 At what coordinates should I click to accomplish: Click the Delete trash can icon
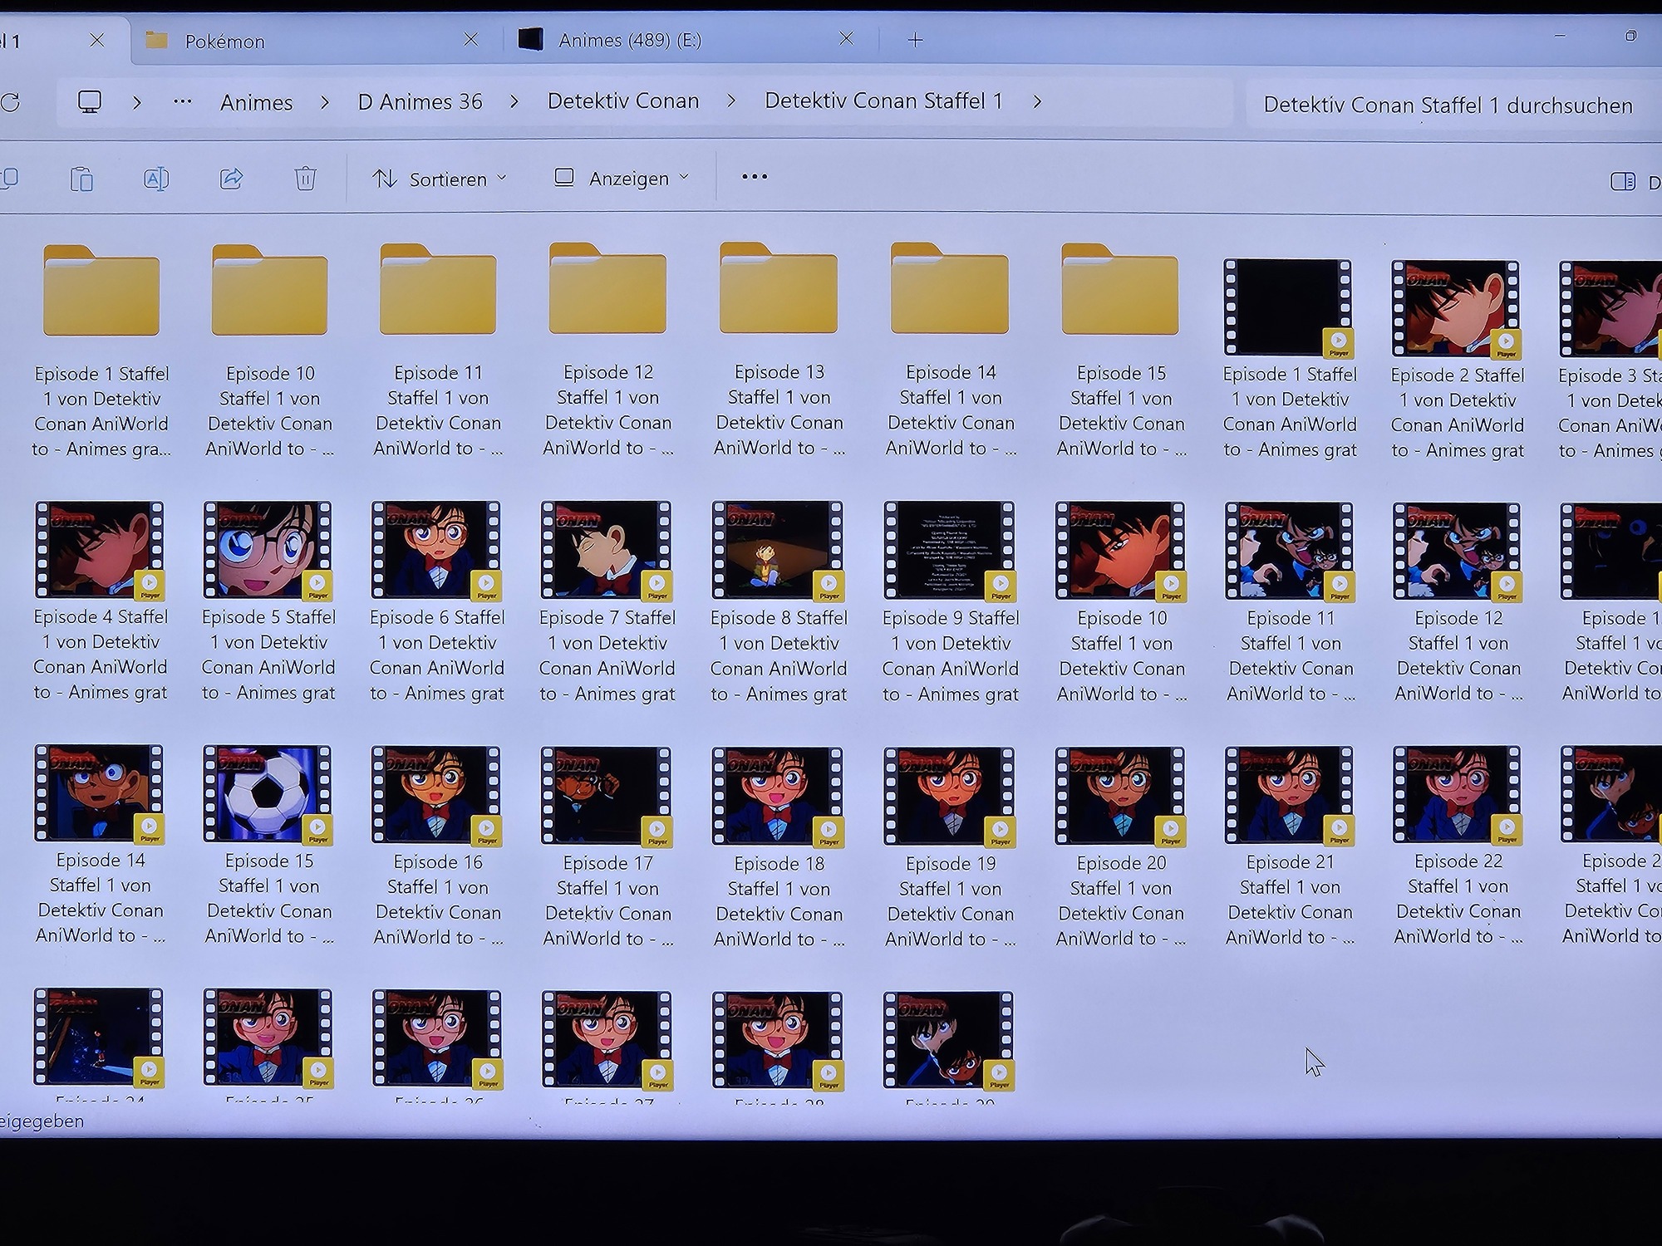(305, 178)
